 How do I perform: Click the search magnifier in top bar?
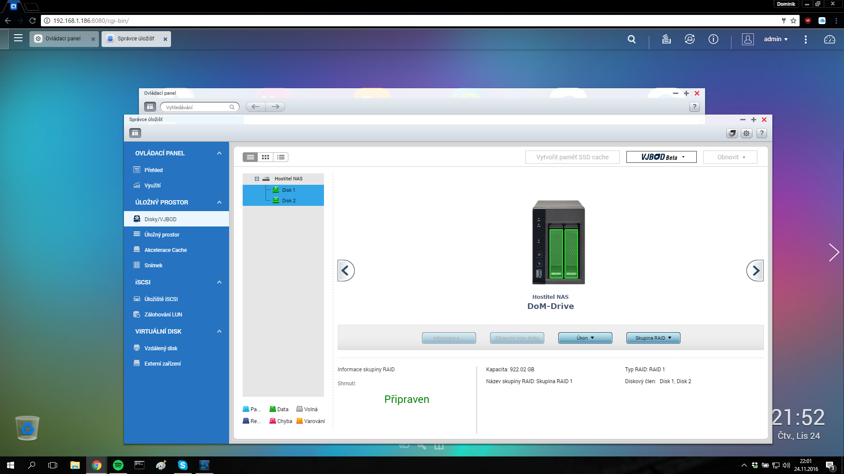pyautogui.click(x=632, y=39)
